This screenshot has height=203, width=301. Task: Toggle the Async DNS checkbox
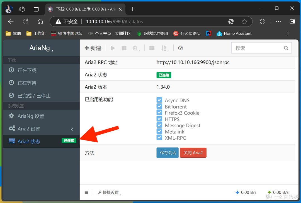point(159,100)
